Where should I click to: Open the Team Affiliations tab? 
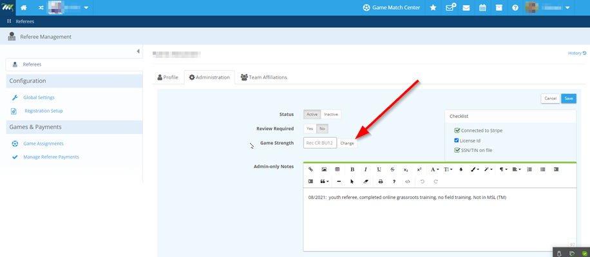[x=264, y=77]
